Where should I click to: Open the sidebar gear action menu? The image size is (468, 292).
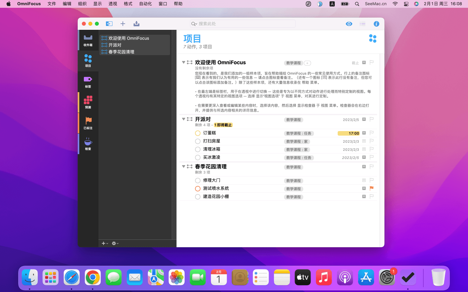pos(115,243)
